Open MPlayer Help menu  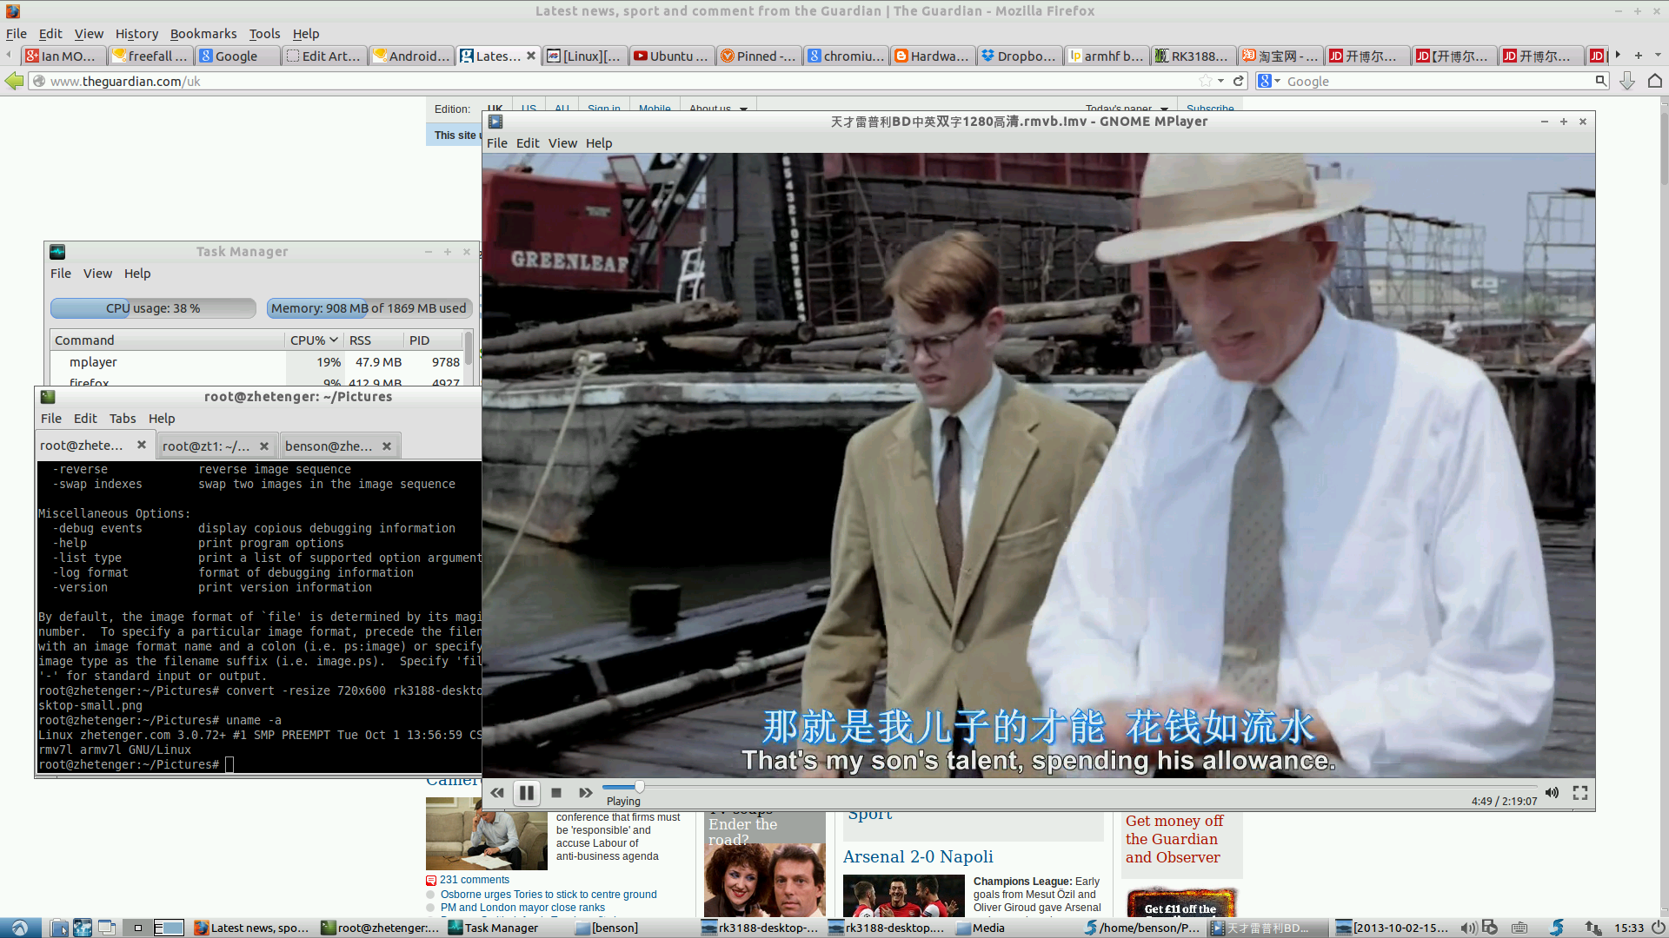click(x=599, y=143)
